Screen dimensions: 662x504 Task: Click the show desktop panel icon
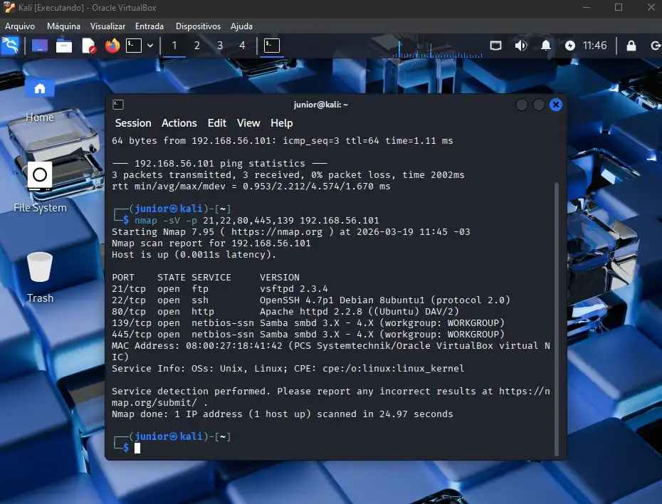[x=40, y=46]
